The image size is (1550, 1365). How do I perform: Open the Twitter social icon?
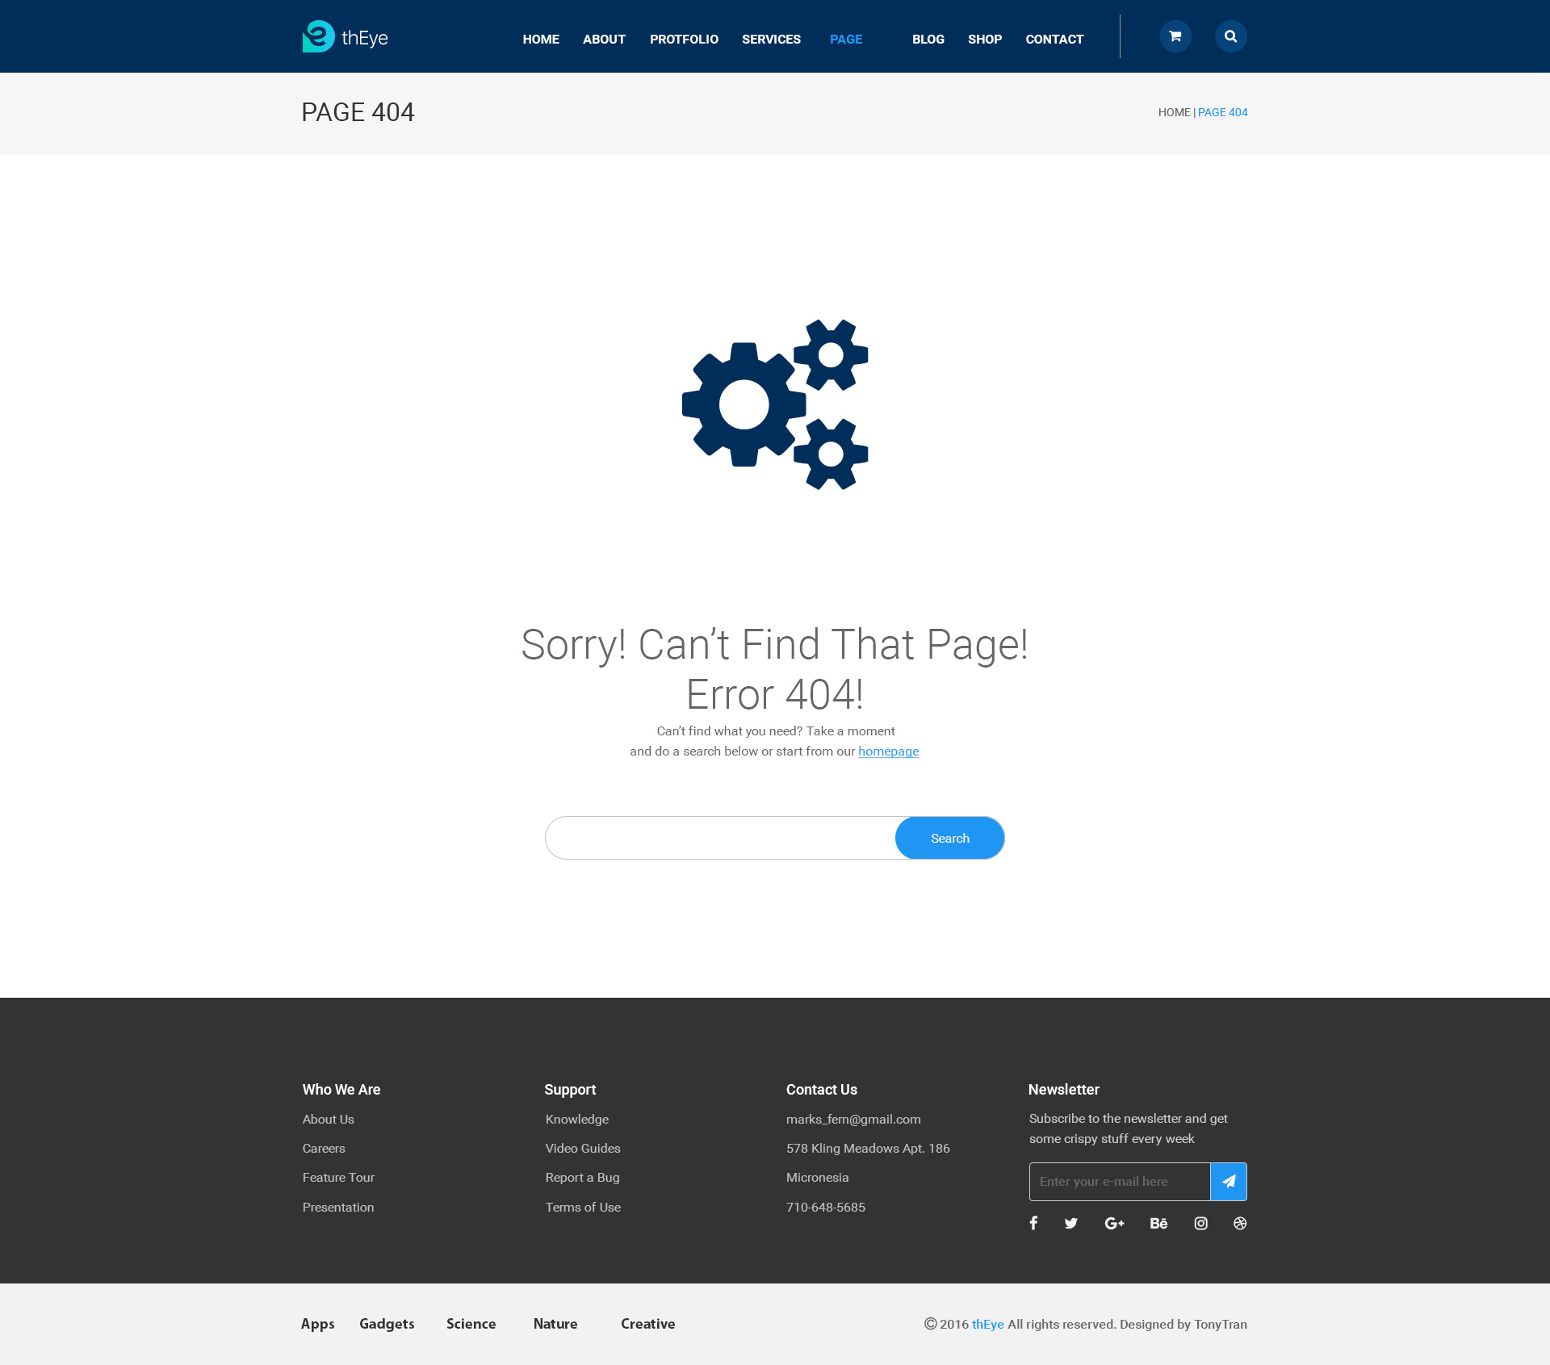1071,1223
